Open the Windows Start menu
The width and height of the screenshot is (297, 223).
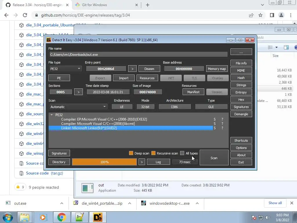7,217
